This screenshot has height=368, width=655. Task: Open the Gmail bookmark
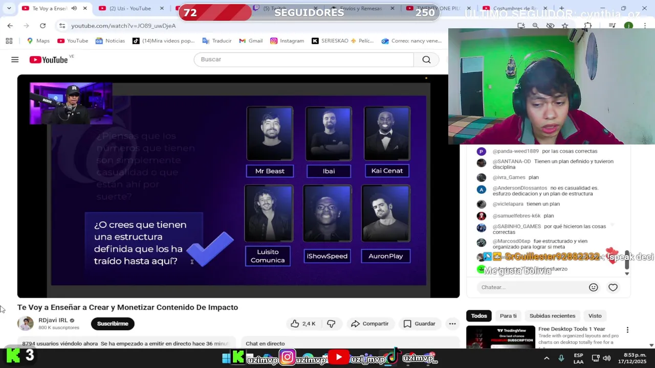[251, 41]
